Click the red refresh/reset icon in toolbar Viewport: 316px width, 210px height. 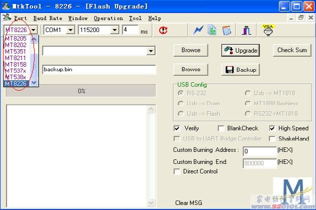pos(163,30)
